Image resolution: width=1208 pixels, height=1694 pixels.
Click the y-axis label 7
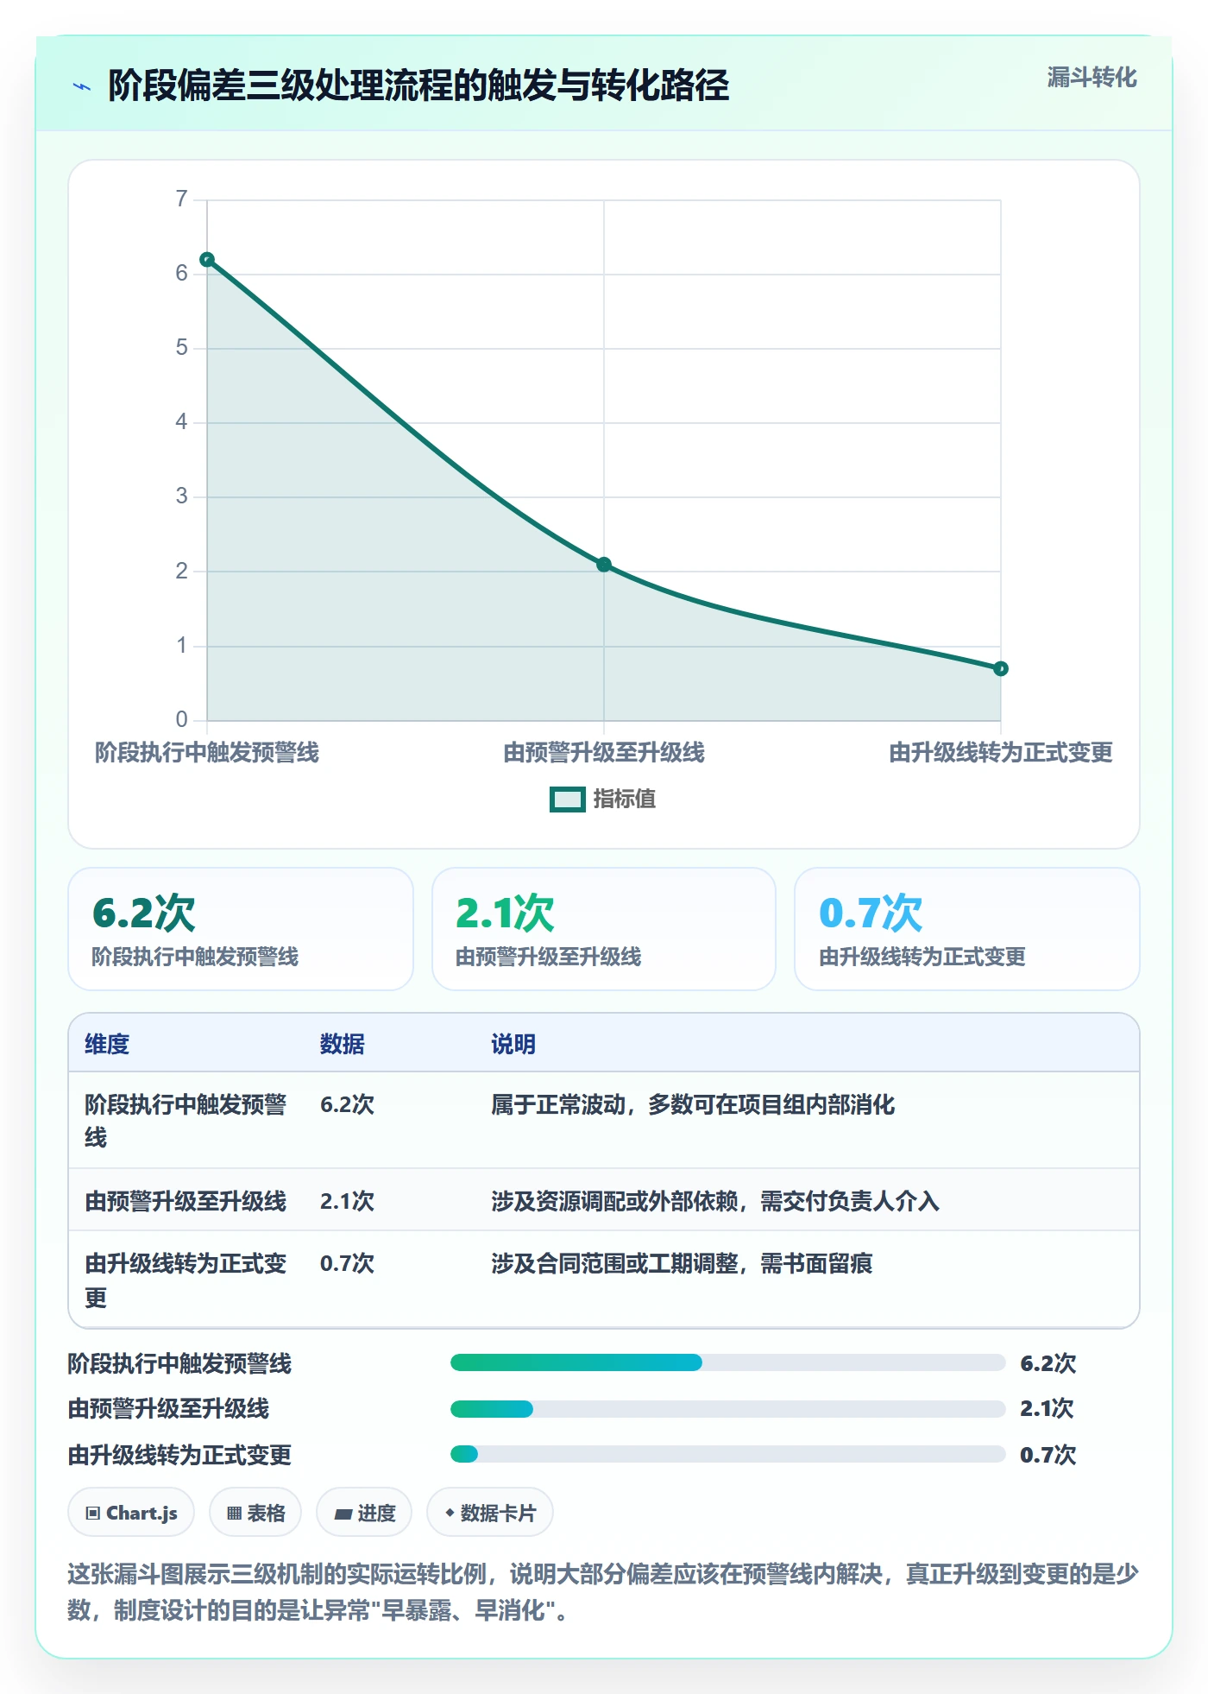181,199
